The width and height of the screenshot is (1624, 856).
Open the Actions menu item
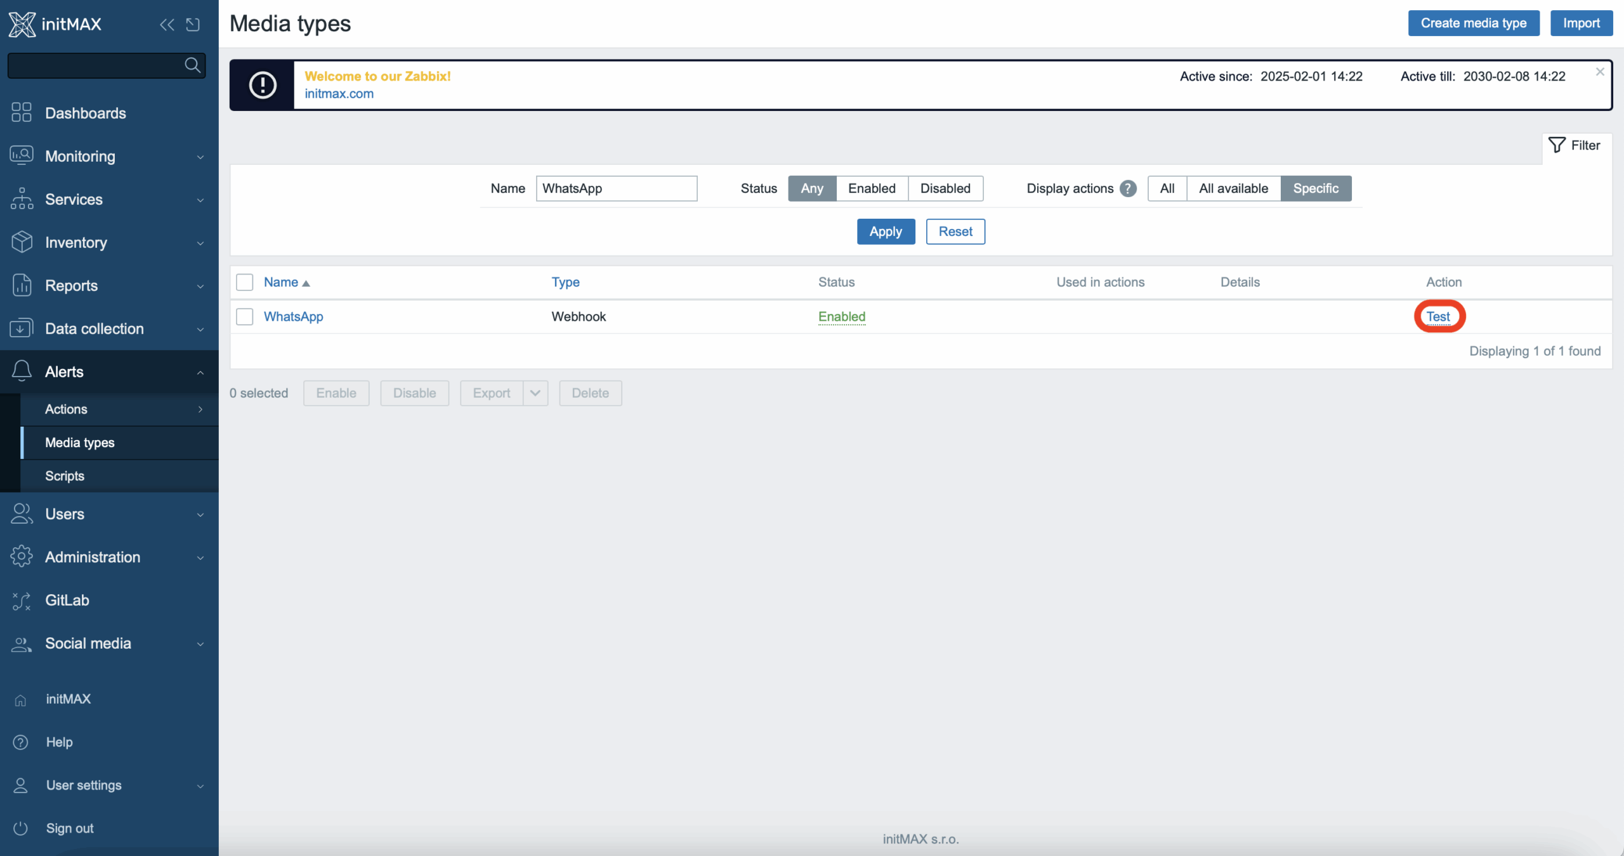pos(120,410)
